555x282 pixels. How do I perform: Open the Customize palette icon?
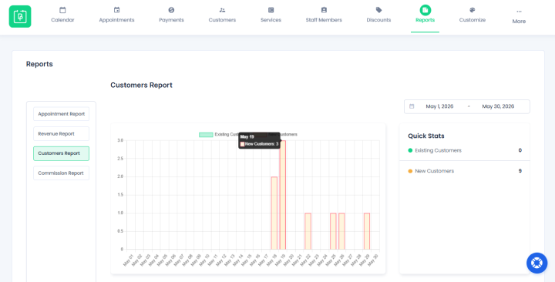[473, 10]
